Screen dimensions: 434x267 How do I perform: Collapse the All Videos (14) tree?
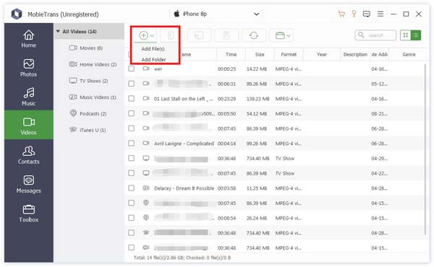tap(58, 32)
